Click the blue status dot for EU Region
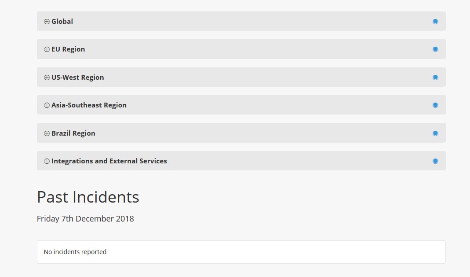This screenshot has width=470, height=277. pos(435,49)
